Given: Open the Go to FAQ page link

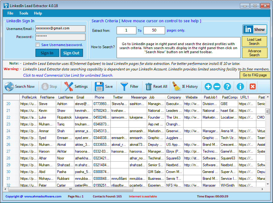Looking at the screenshot, I should (x=255, y=75).
